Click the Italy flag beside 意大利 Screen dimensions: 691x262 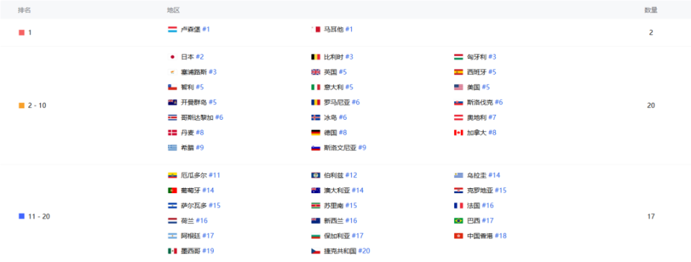point(315,88)
